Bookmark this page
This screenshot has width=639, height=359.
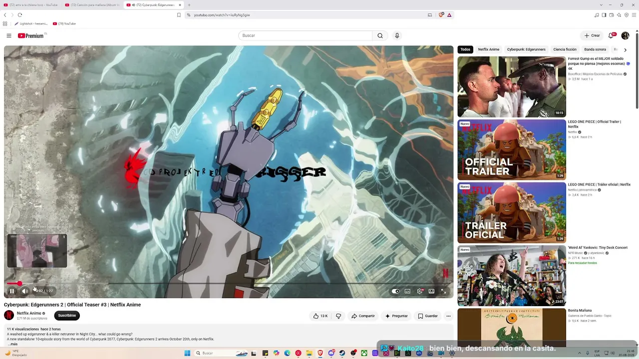(179, 15)
